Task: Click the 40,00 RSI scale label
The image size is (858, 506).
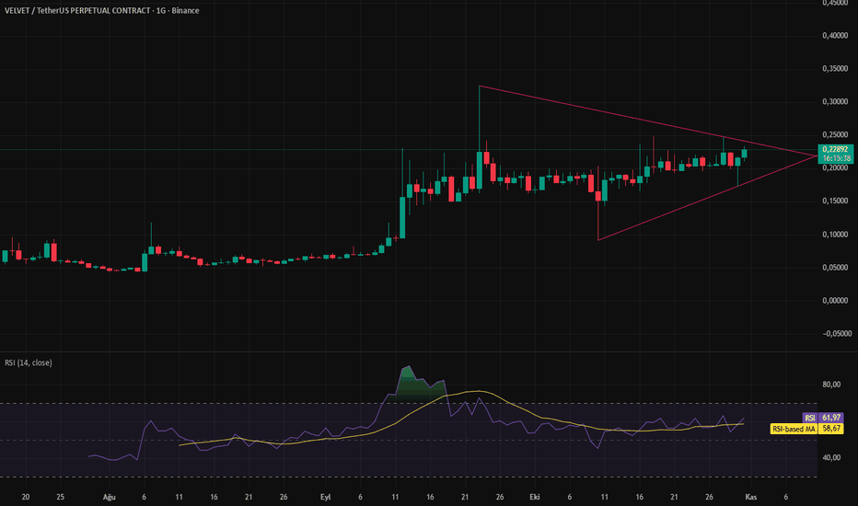Action: 831,458
